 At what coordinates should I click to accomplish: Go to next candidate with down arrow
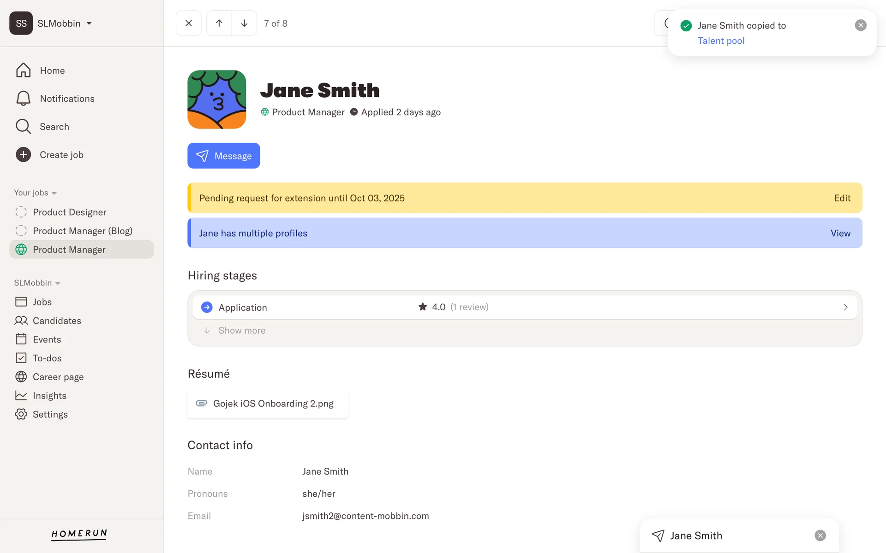click(x=244, y=23)
